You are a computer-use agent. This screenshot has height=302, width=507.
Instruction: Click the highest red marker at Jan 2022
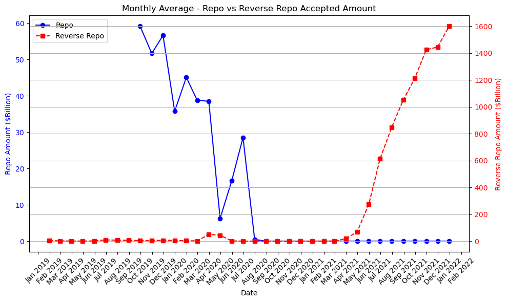[x=450, y=25]
